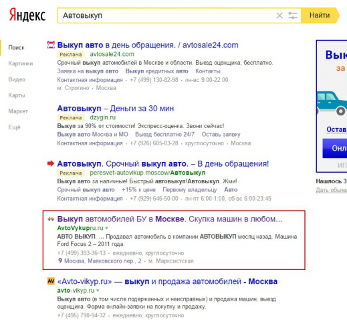Open '«Avto-vikyp.ru» — выкуп и продажа' result
This screenshot has height=320, width=347.
coord(167,281)
